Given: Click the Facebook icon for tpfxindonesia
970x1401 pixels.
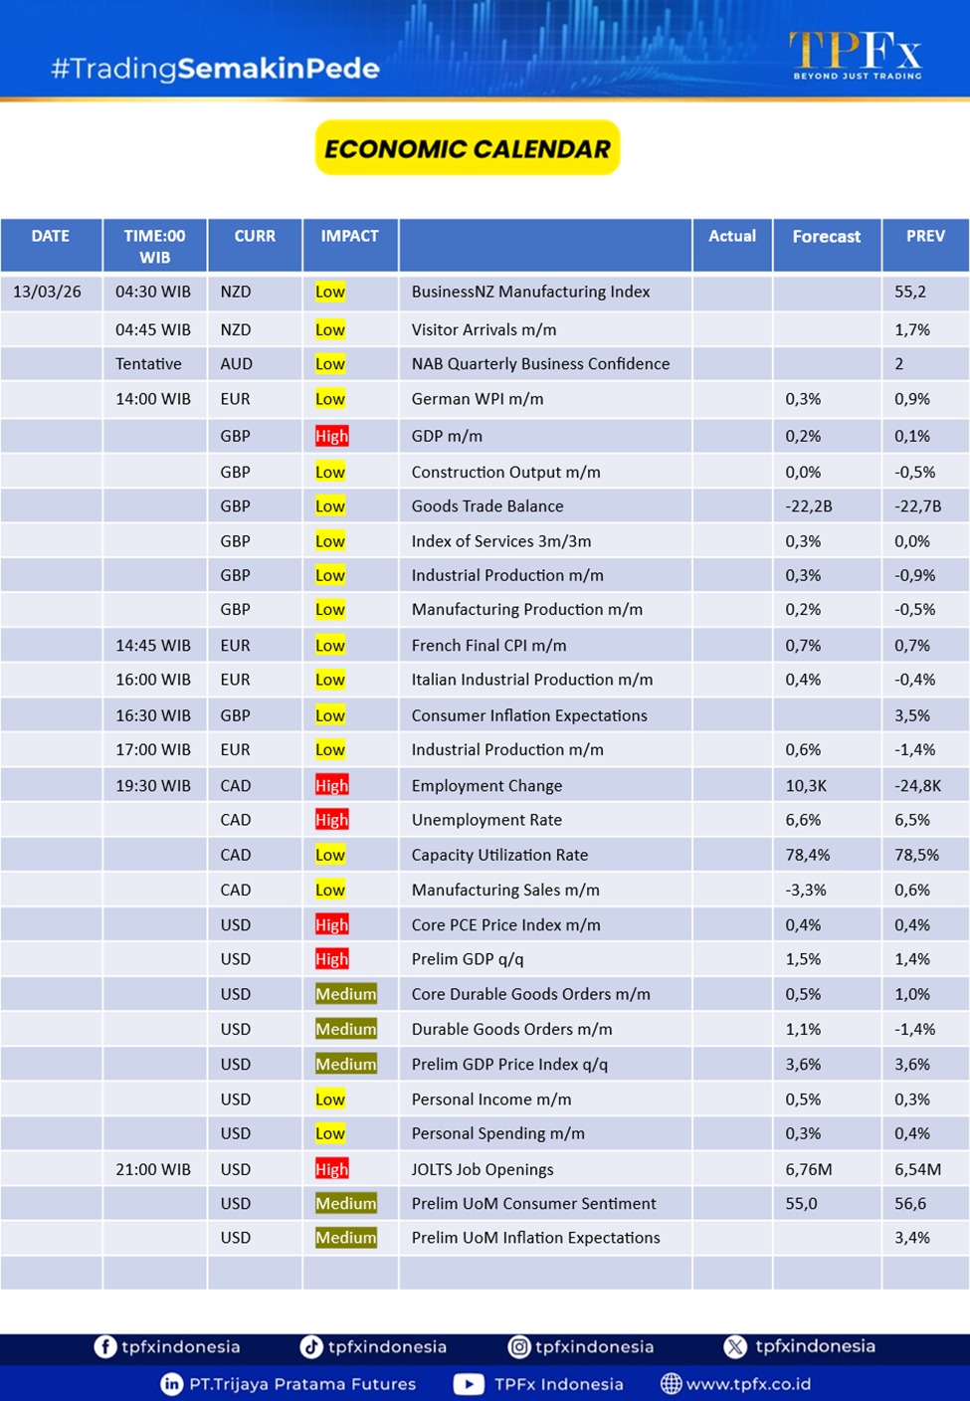Looking at the screenshot, I should [104, 1346].
